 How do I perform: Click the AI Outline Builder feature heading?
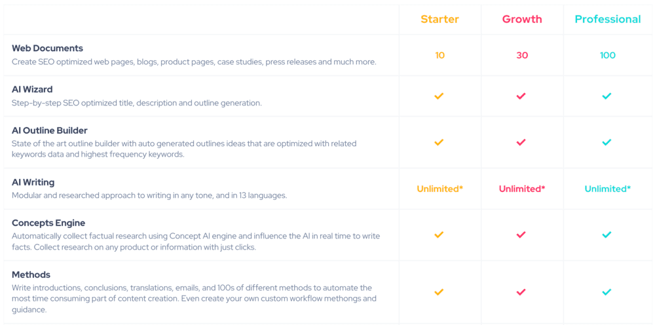tap(50, 130)
